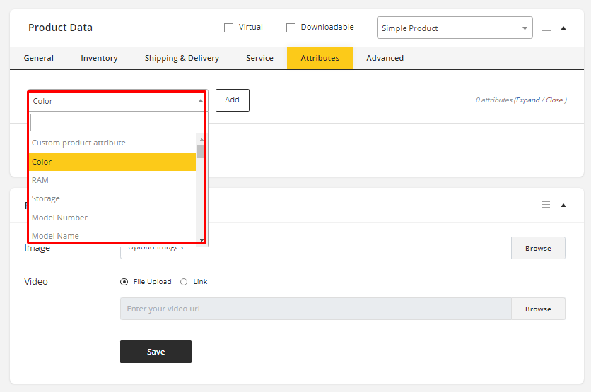Enable the Virtual checkbox
The height and width of the screenshot is (392, 591).
(228, 28)
